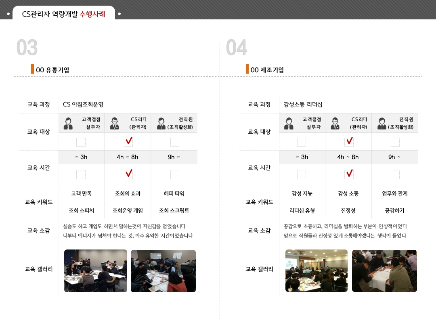Open the banquet hall photo in section 04
This screenshot has width=436, height=327.
pos(317,271)
